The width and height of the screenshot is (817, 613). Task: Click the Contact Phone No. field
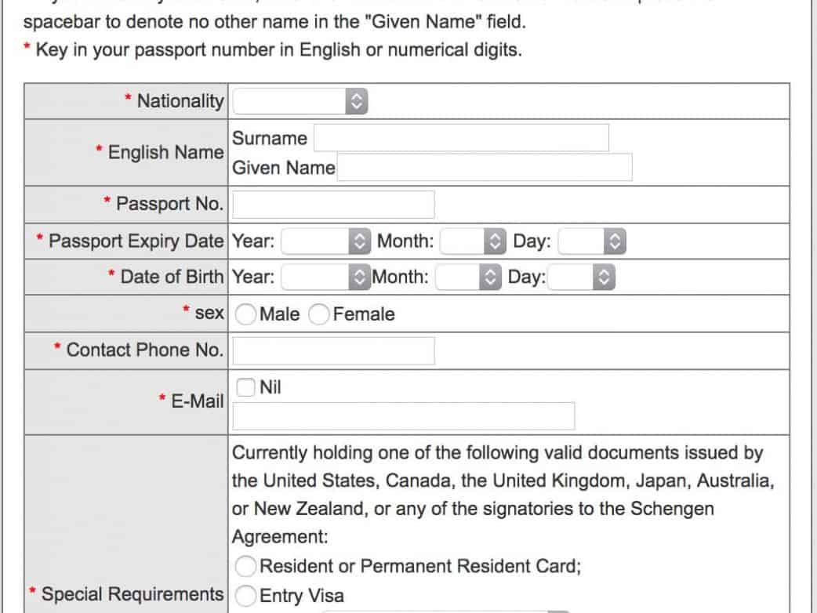(x=334, y=350)
